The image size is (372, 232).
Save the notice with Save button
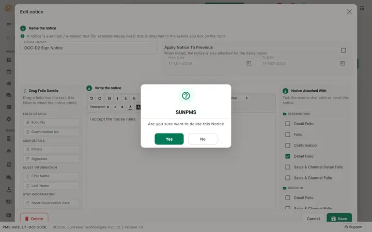pos(339,219)
